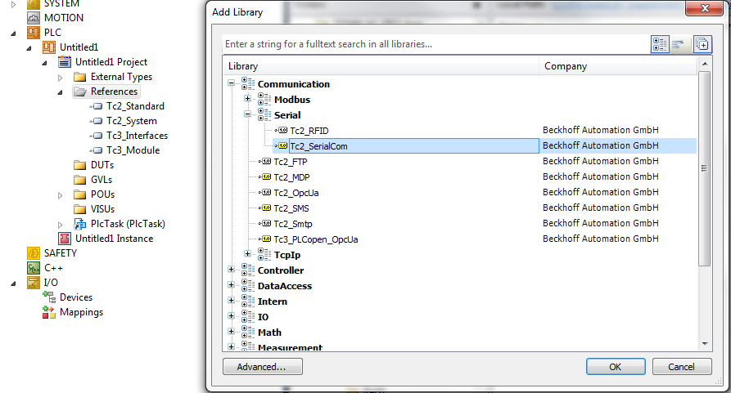Image resolution: width=731 pixels, height=393 pixels.
Task: Select the Tc2_SMS library
Action: [x=291, y=208]
